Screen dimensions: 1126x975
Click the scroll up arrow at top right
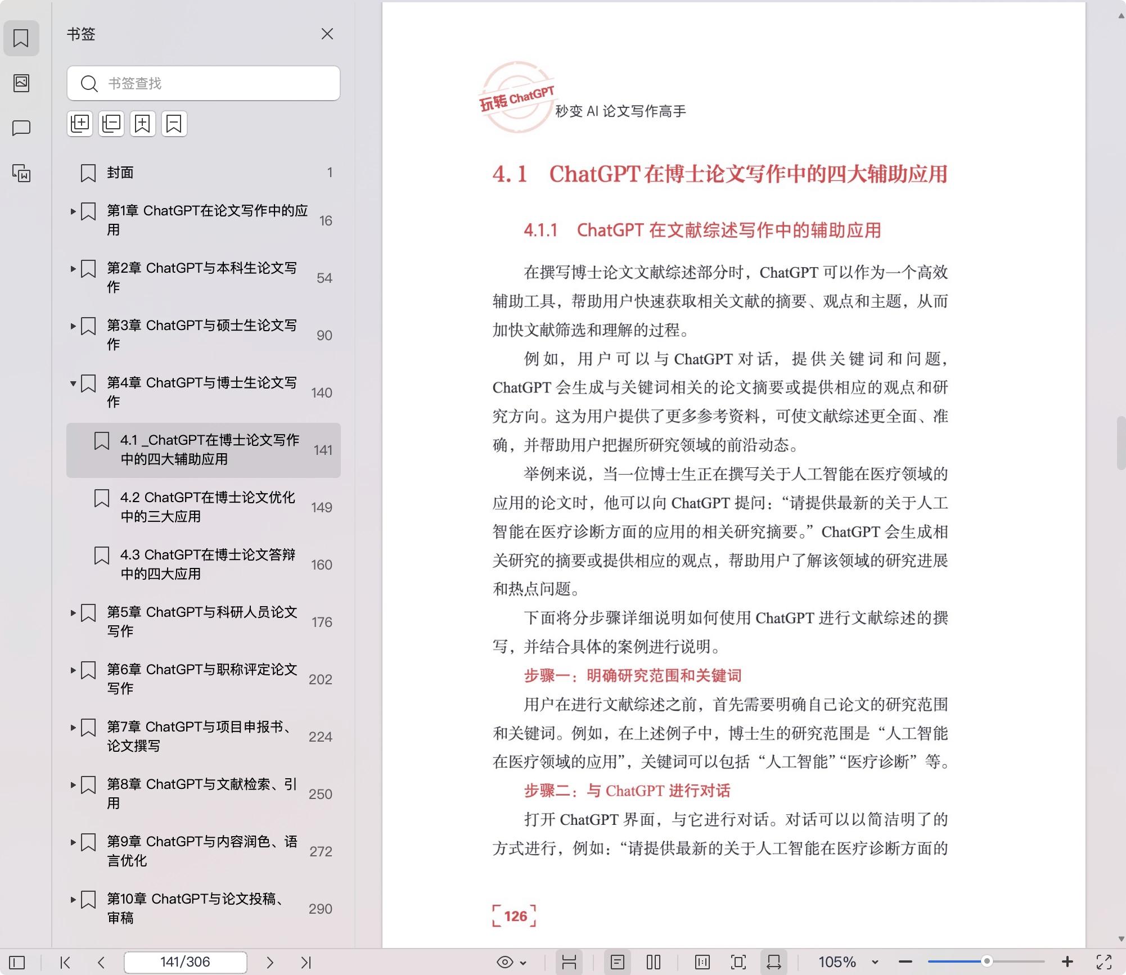[x=1121, y=16]
